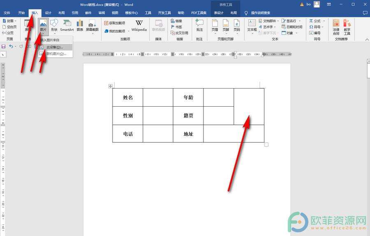Insert 日期和时间 date and time
Viewport: 370px width, 236px height.
(x=292, y=27)
